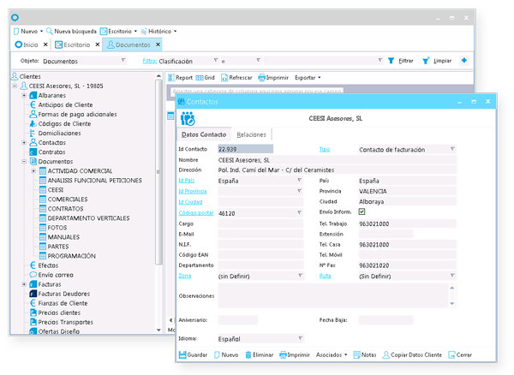The image size is (514, 375).
Task: Collapse CEESI Asesores client node
Action: pos(15,86)
